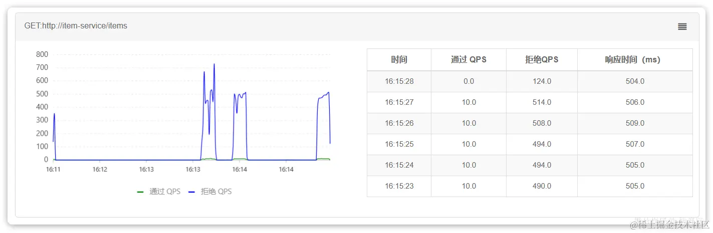Click the 500 y-axis label
Screen dimensions: 713x233
pos(42,94)
